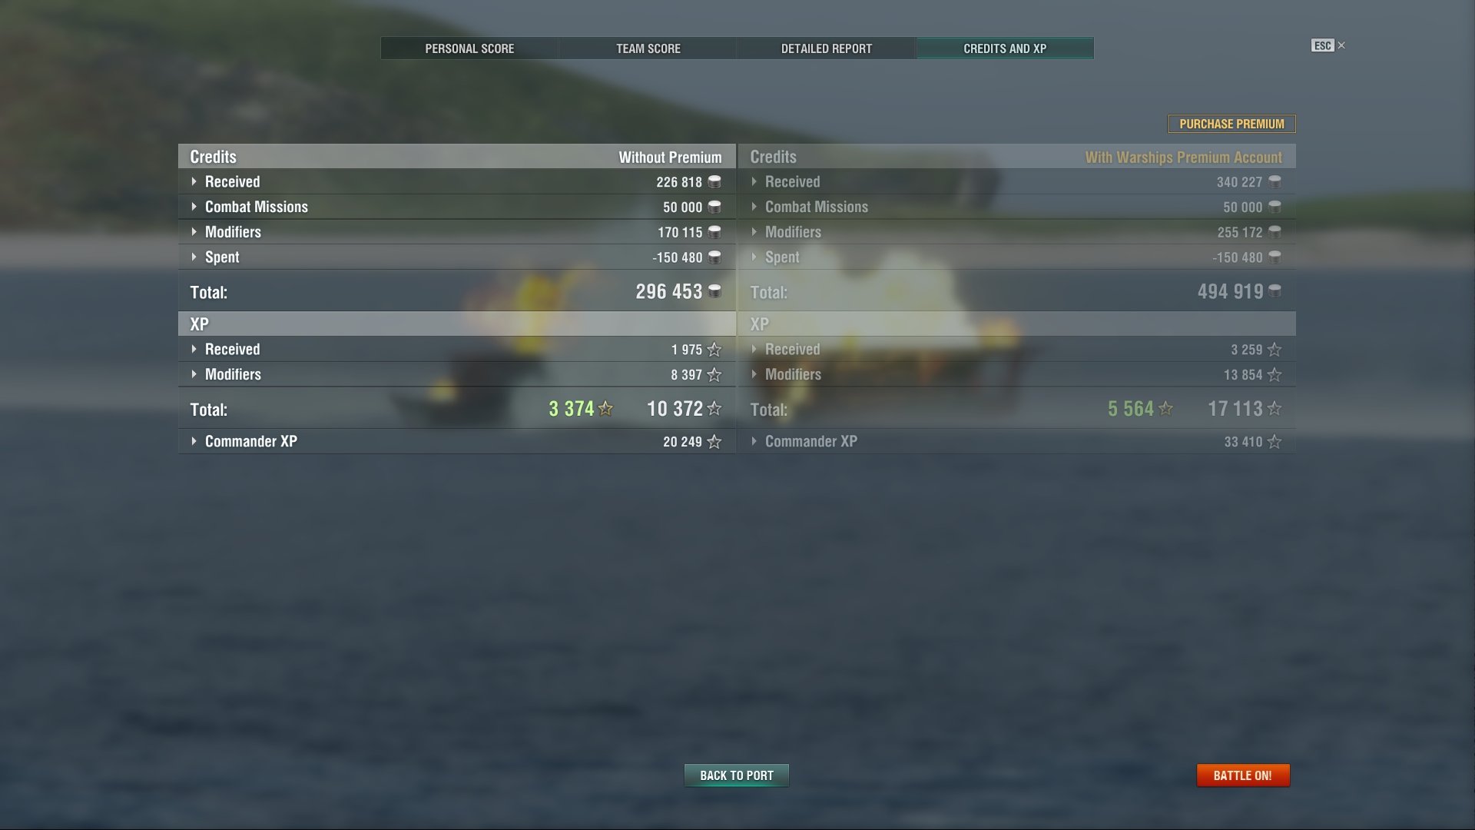1475x830 pixels.
Task: Select the Credits and XP tab
Action: point(1005,48)
